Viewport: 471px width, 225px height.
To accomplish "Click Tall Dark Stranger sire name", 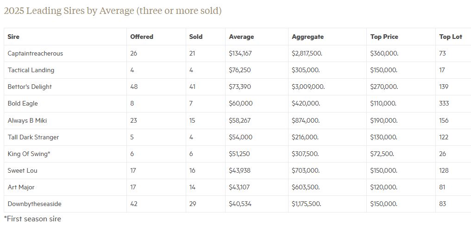I will coord(33,137).
